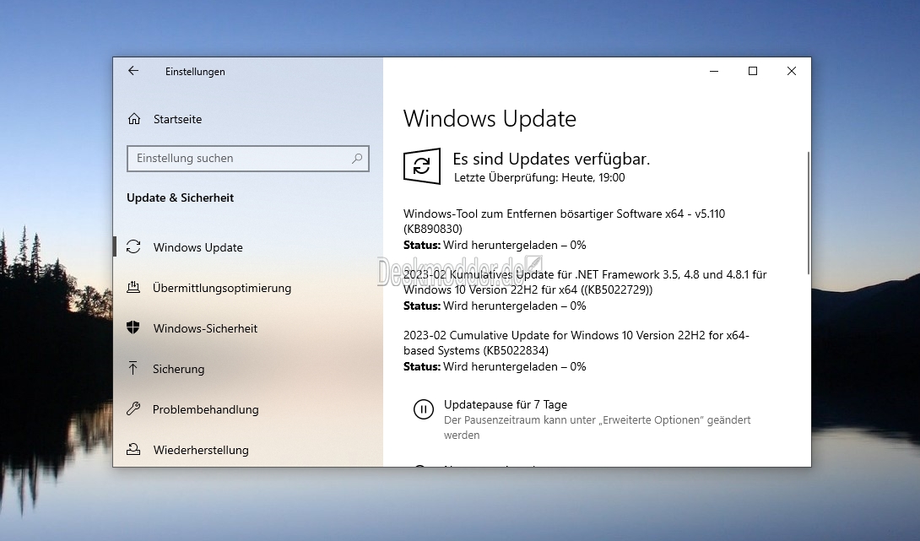Select the Windows Update sync icon in sidebar
The width and height of the screenshot is (920, 541).
pos(133,247)
